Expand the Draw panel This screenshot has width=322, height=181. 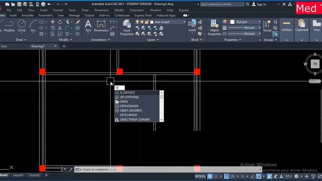(x=21, y=40)
